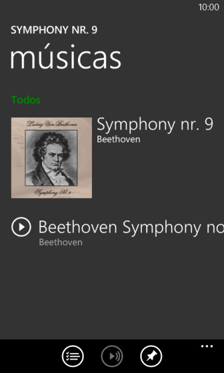The width and height of the screenshot is (224, 373).
Task: Play the Beethoven Symphony track via circle icon
Action: [x=21, y=227]
